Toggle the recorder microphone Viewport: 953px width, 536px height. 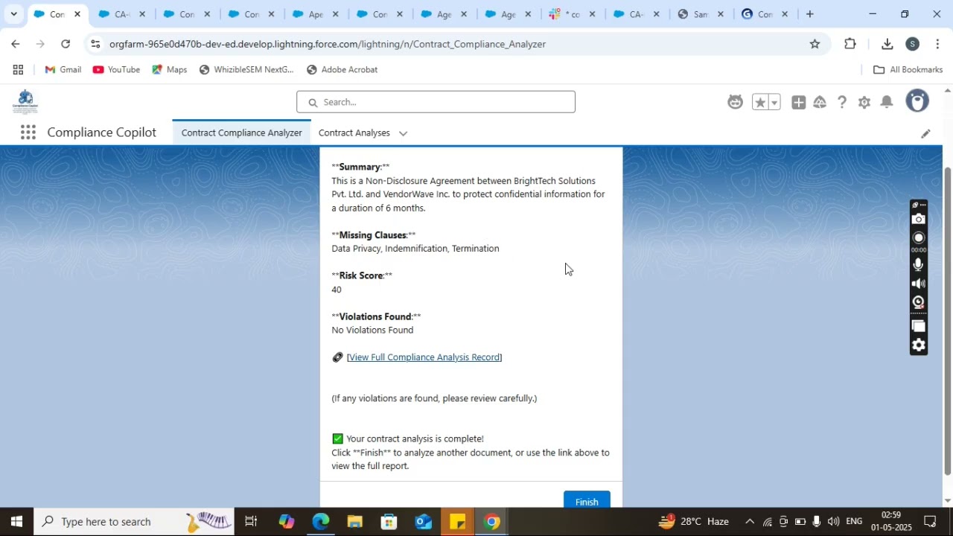coord(919,264)
